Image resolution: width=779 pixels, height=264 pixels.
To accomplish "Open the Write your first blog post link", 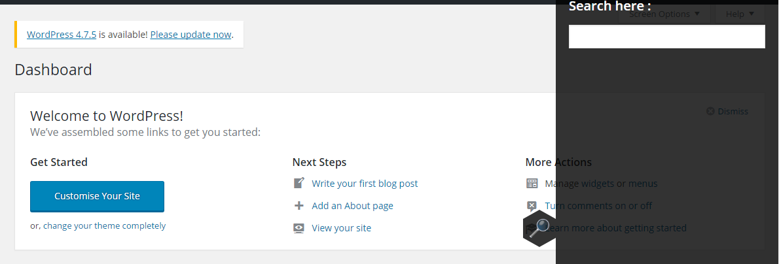I will 365,184.
